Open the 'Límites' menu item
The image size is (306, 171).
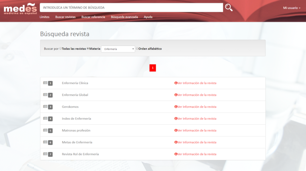coord(45,17)
